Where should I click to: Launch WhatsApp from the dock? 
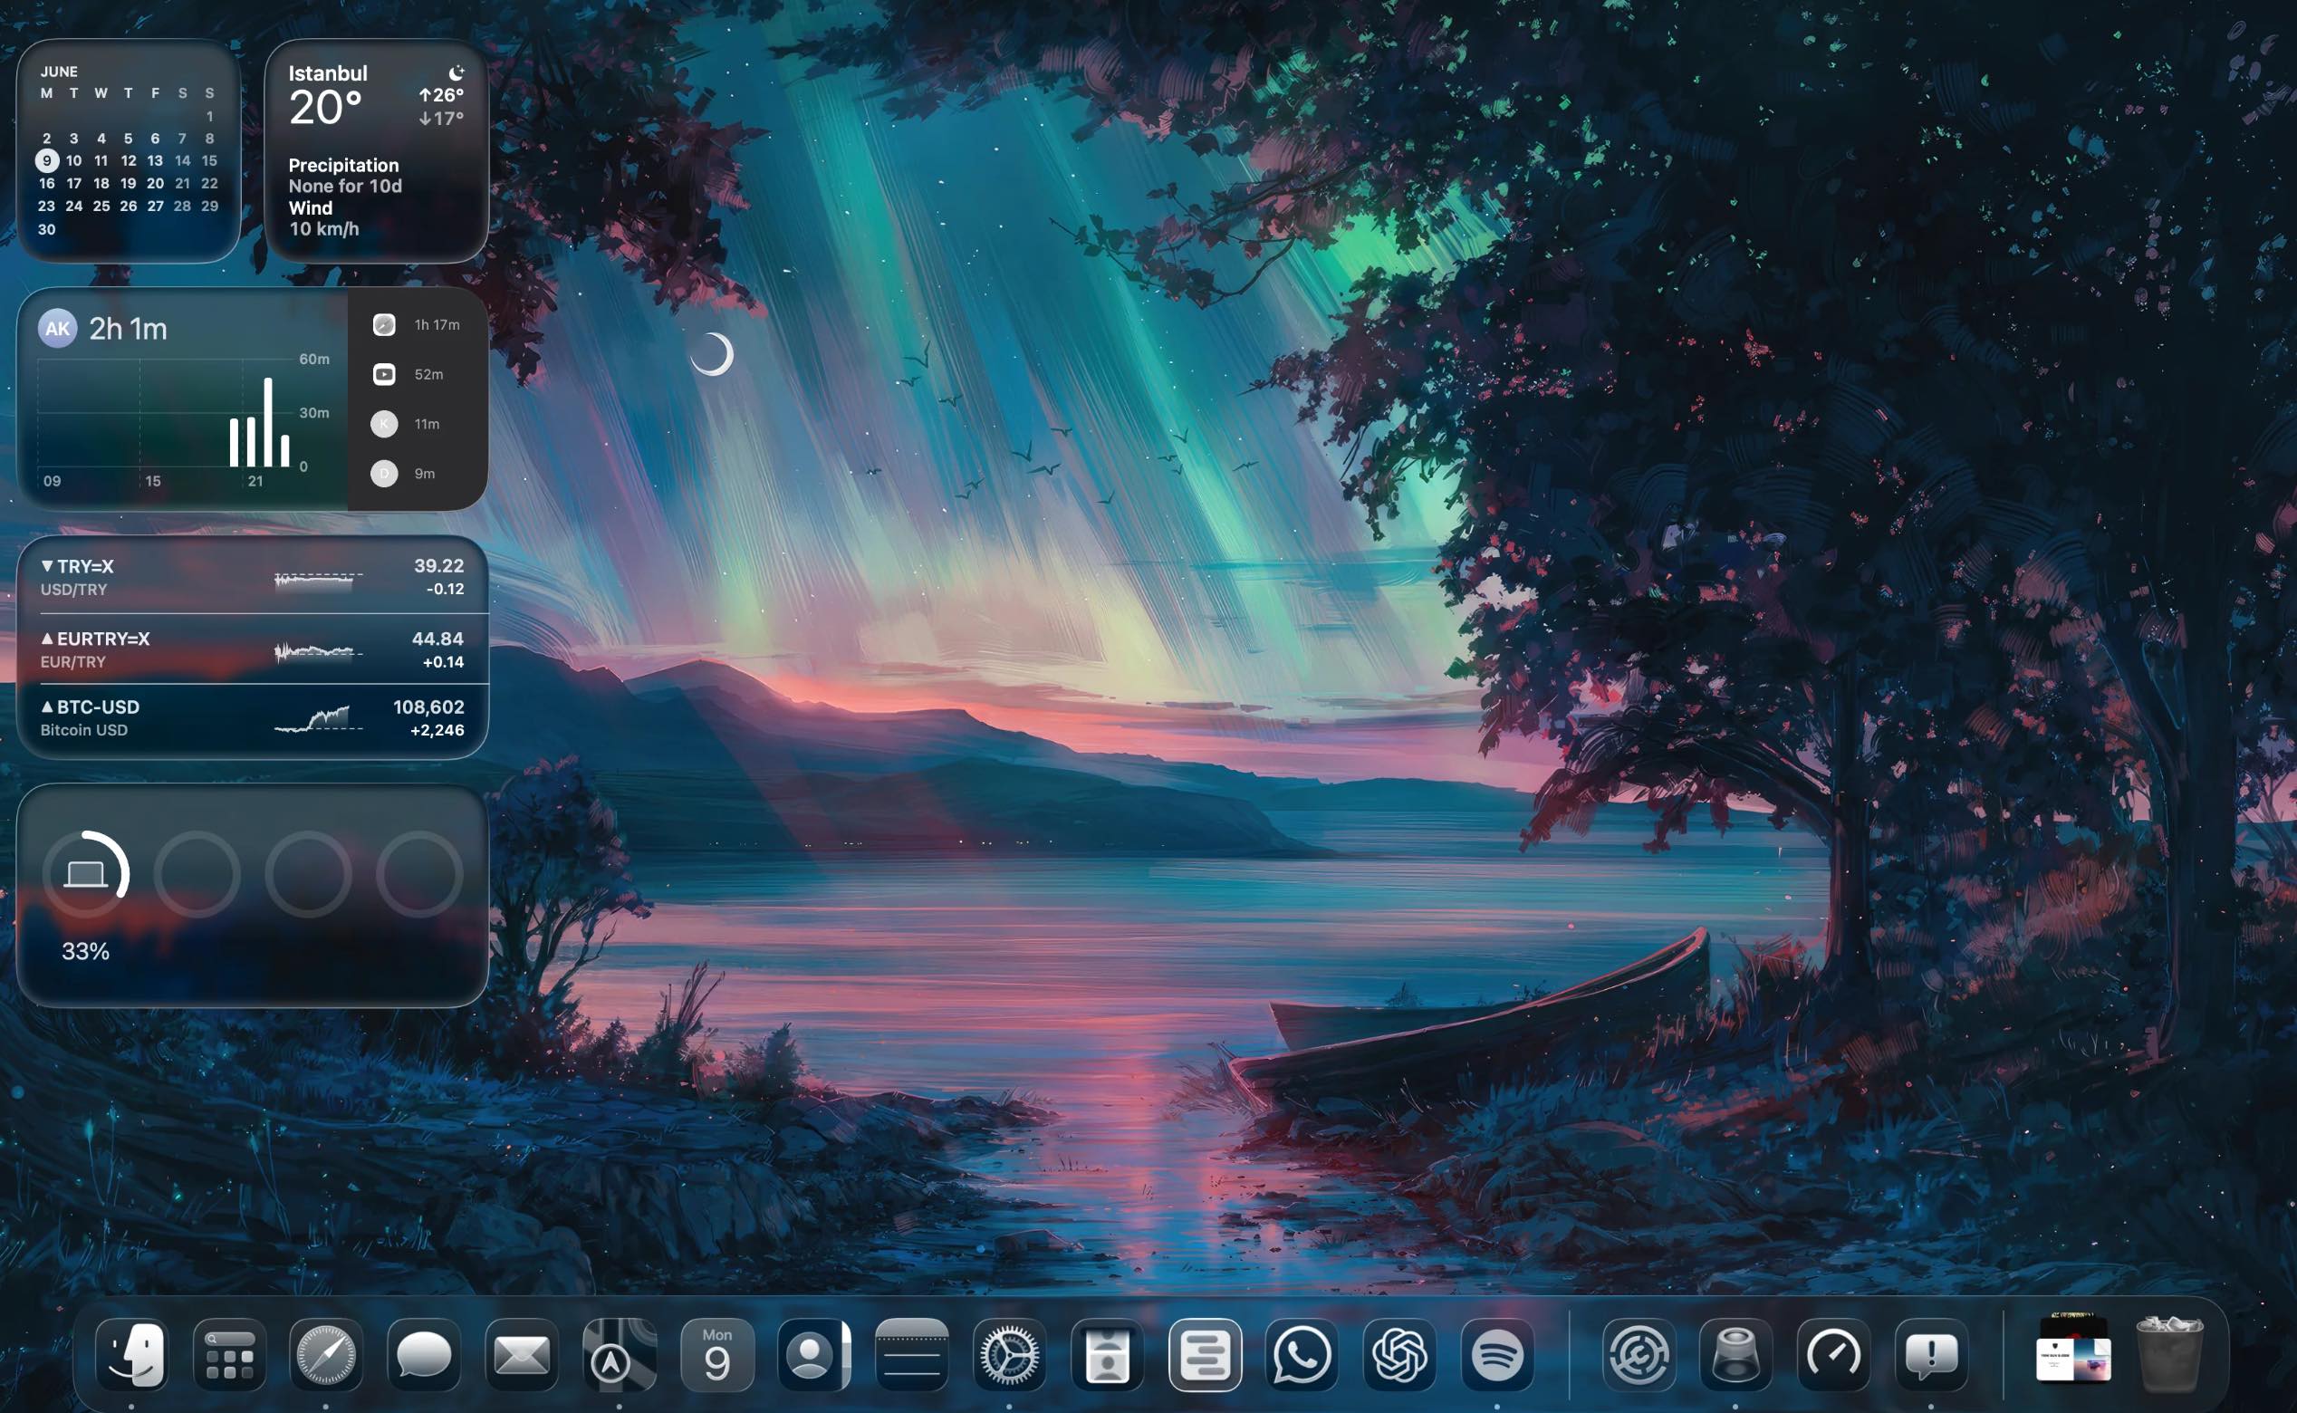(1302, 1354)
